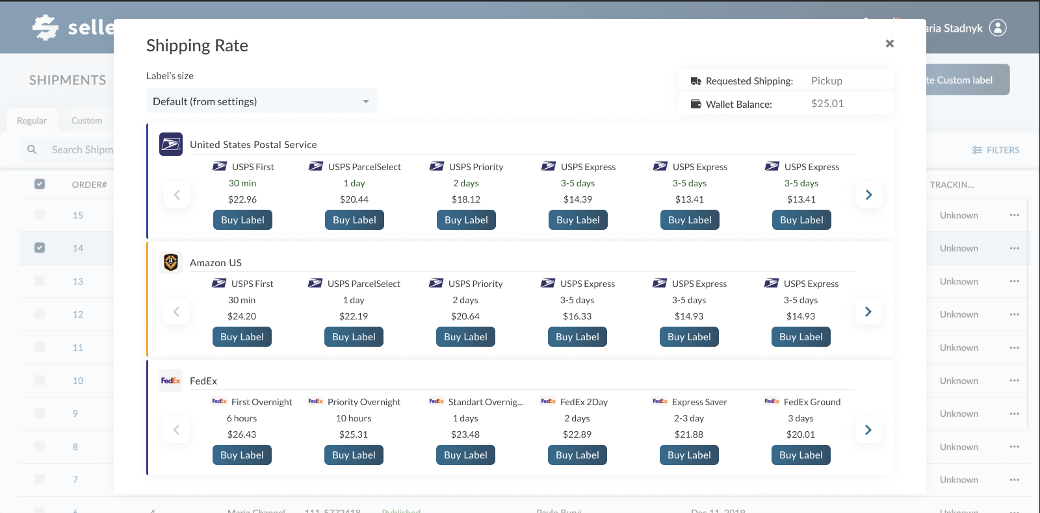Open order number 13
The image size is (1040, 513).
[x=78, y=282]
